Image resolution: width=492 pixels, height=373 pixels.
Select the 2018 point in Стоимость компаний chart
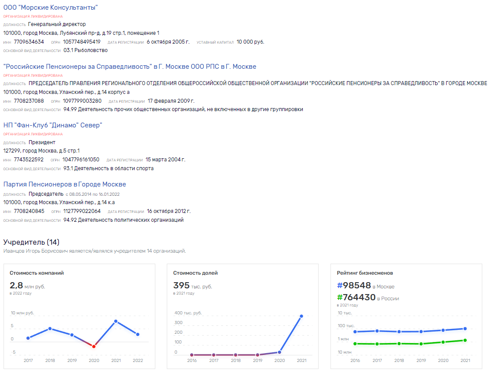(x=50, y=329)
